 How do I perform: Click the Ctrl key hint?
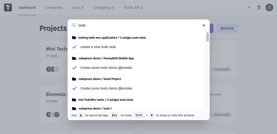[x=139, y=115]
